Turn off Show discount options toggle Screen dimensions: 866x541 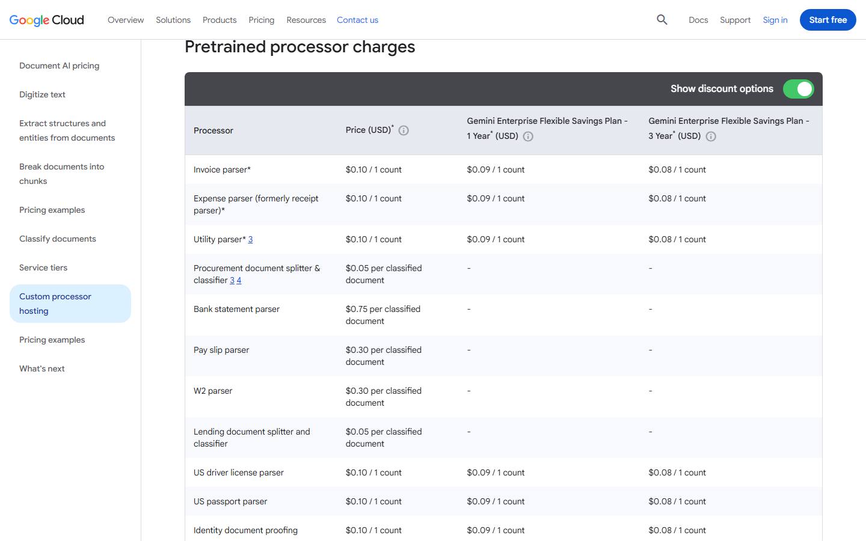point(798,89)
